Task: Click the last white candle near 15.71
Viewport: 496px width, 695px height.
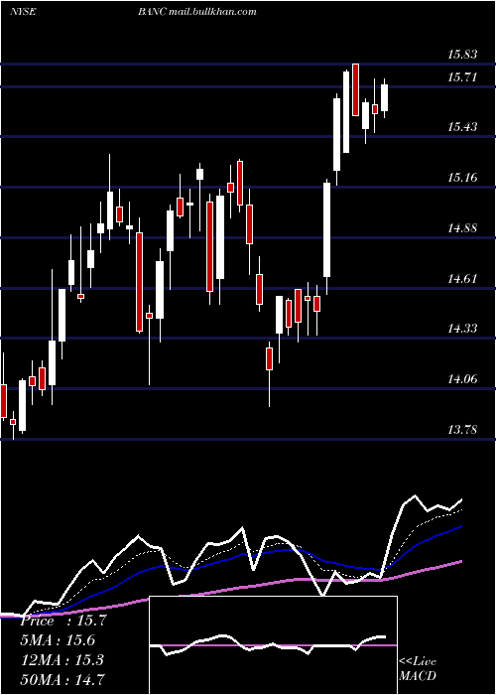Action: pyautogui.click(x=385, y=98)
